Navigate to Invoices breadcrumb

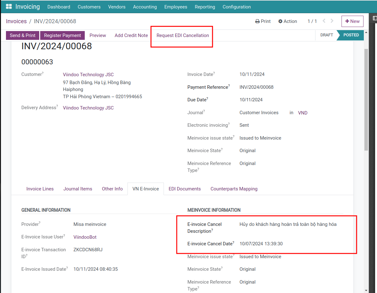[16, 21]
